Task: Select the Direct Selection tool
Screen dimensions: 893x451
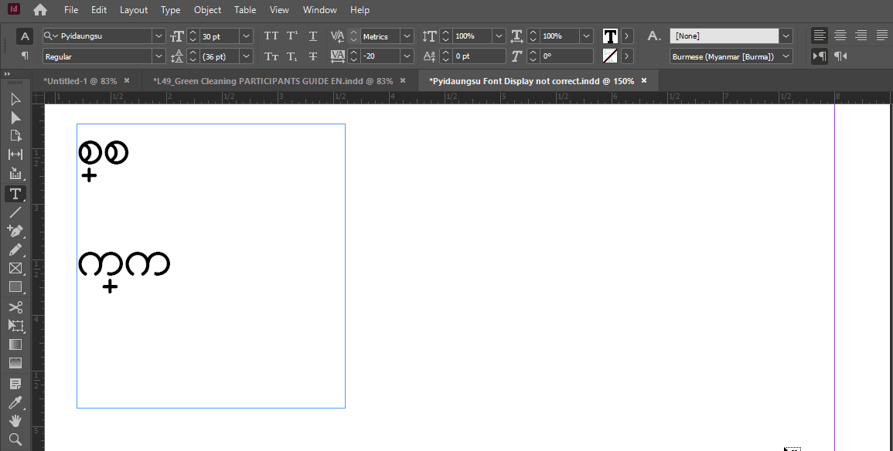Action: pyautogui.click(x=15, y=117)
